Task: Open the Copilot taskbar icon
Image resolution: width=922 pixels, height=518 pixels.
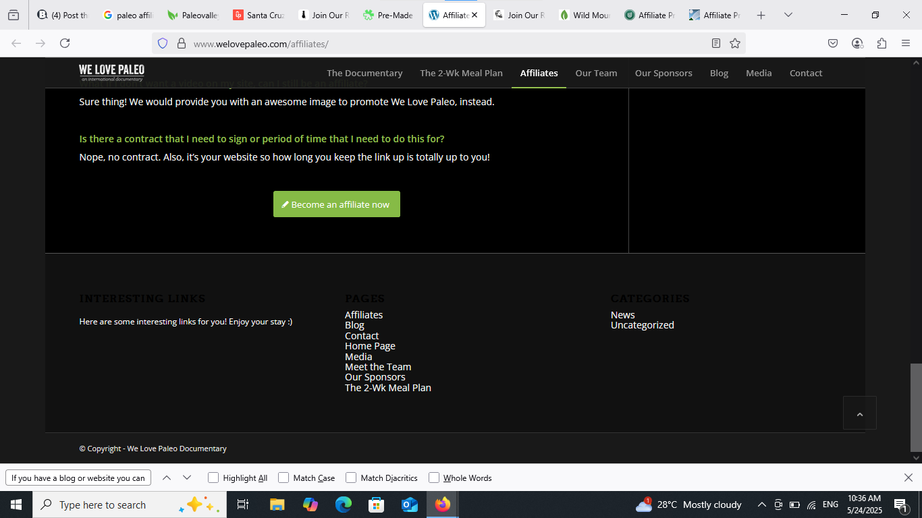Action: 310,505
